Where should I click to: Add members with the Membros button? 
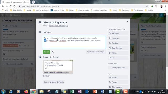coord(118,33)
